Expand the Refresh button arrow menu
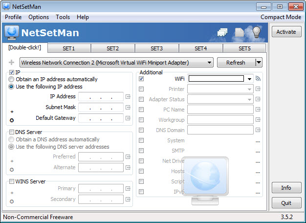 pyautogui.click(x=259, y=63)
